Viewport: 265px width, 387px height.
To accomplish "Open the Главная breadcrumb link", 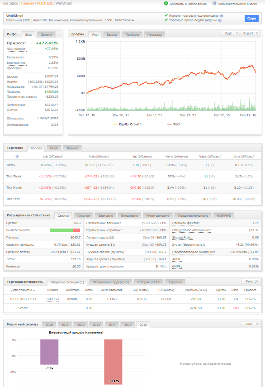I will [x=28, y=3].
